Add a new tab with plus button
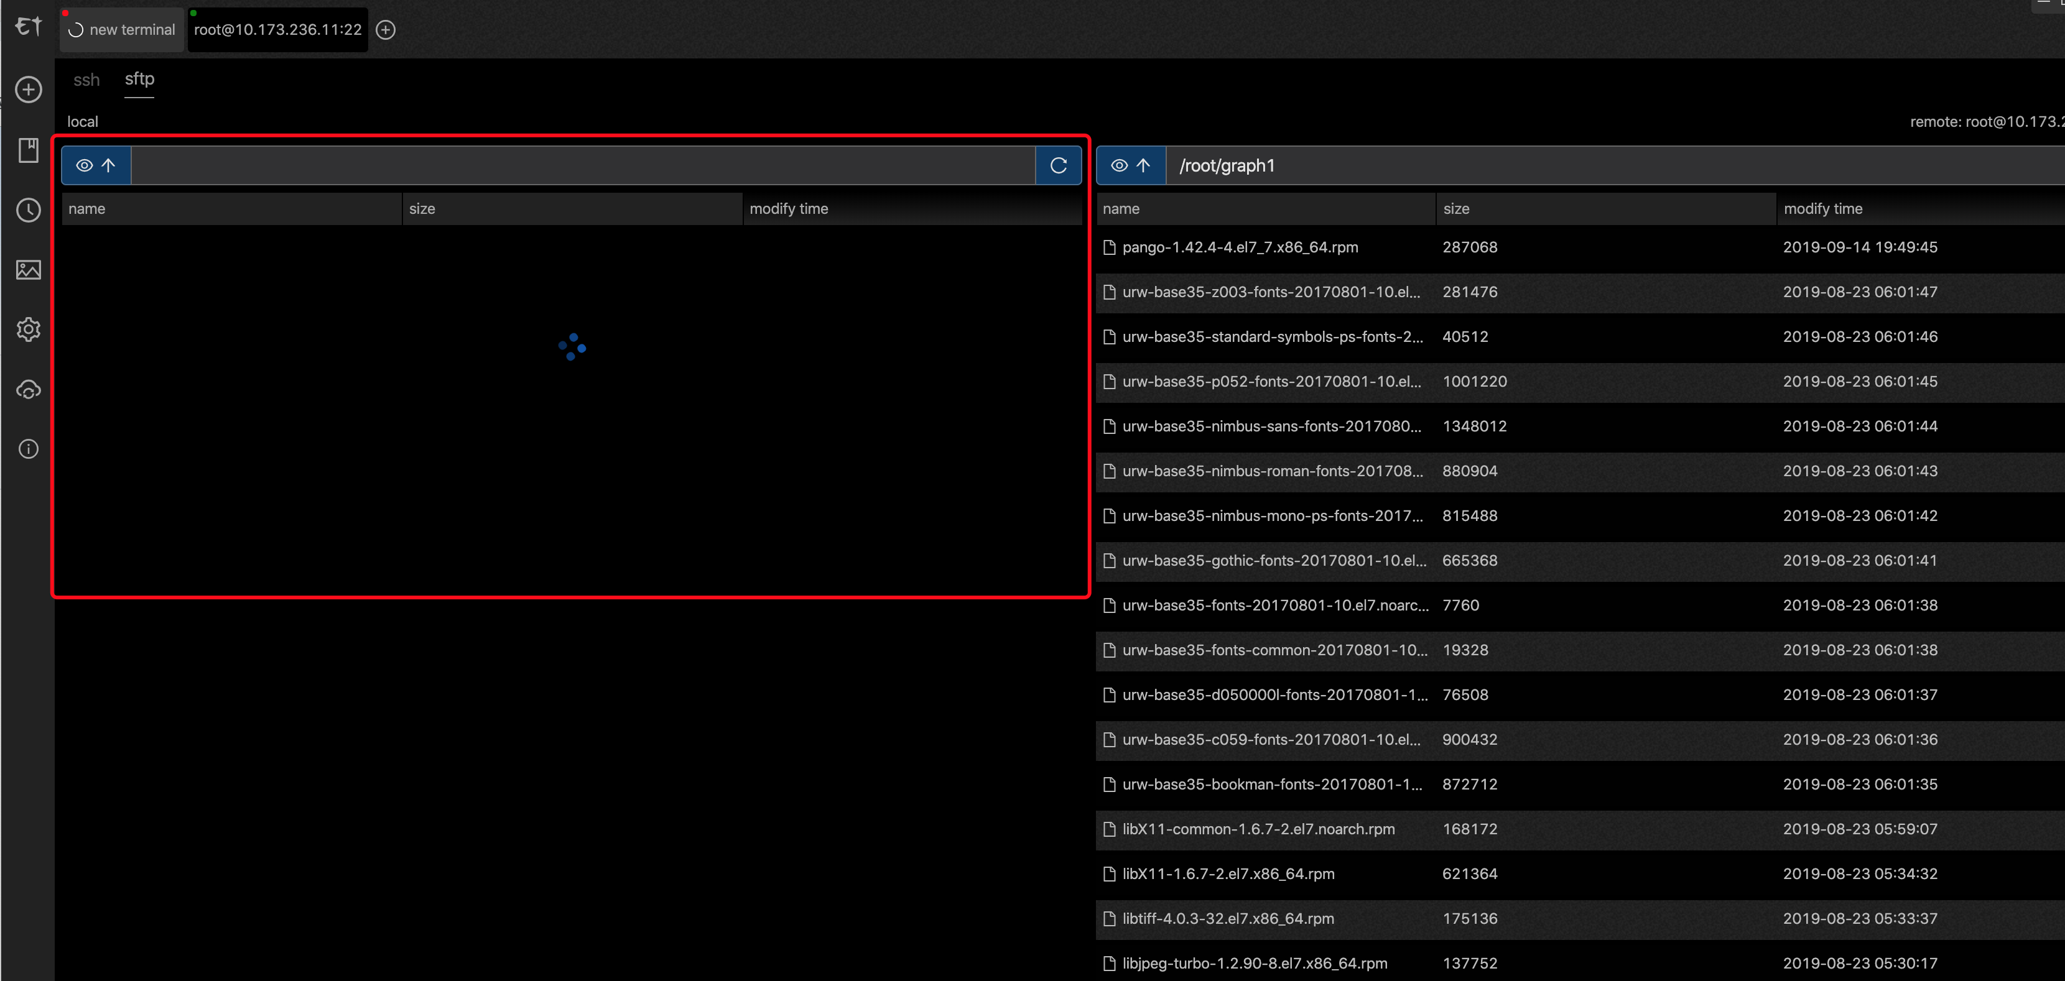This screenshot has width=2065, height=981. pos(386,30)
